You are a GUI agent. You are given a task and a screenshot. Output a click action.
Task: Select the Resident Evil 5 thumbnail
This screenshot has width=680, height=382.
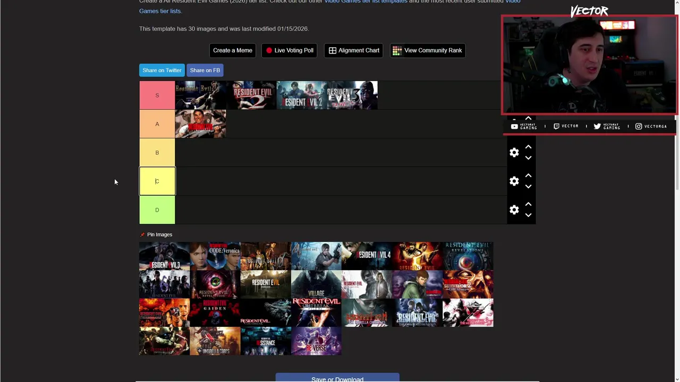tap(418, 256)
